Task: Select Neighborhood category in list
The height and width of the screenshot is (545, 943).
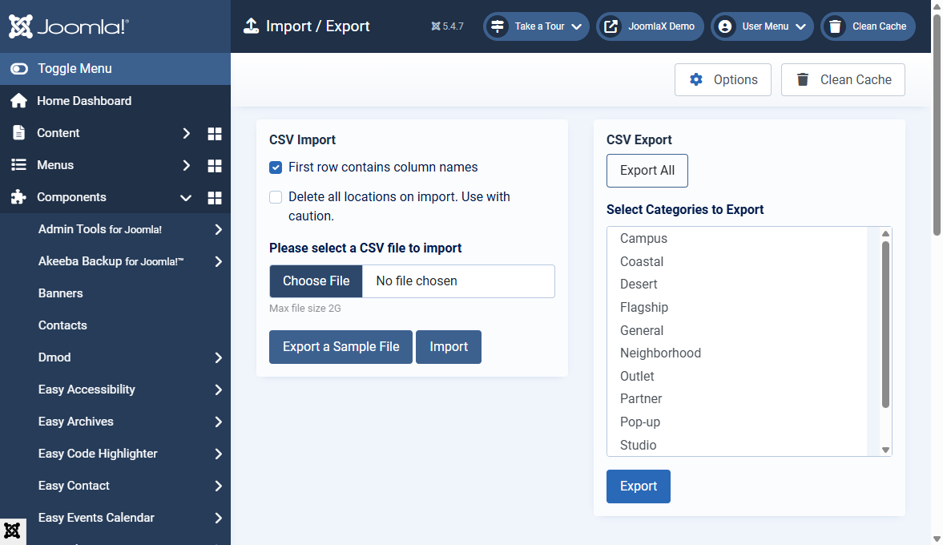Action: [737, 353]
